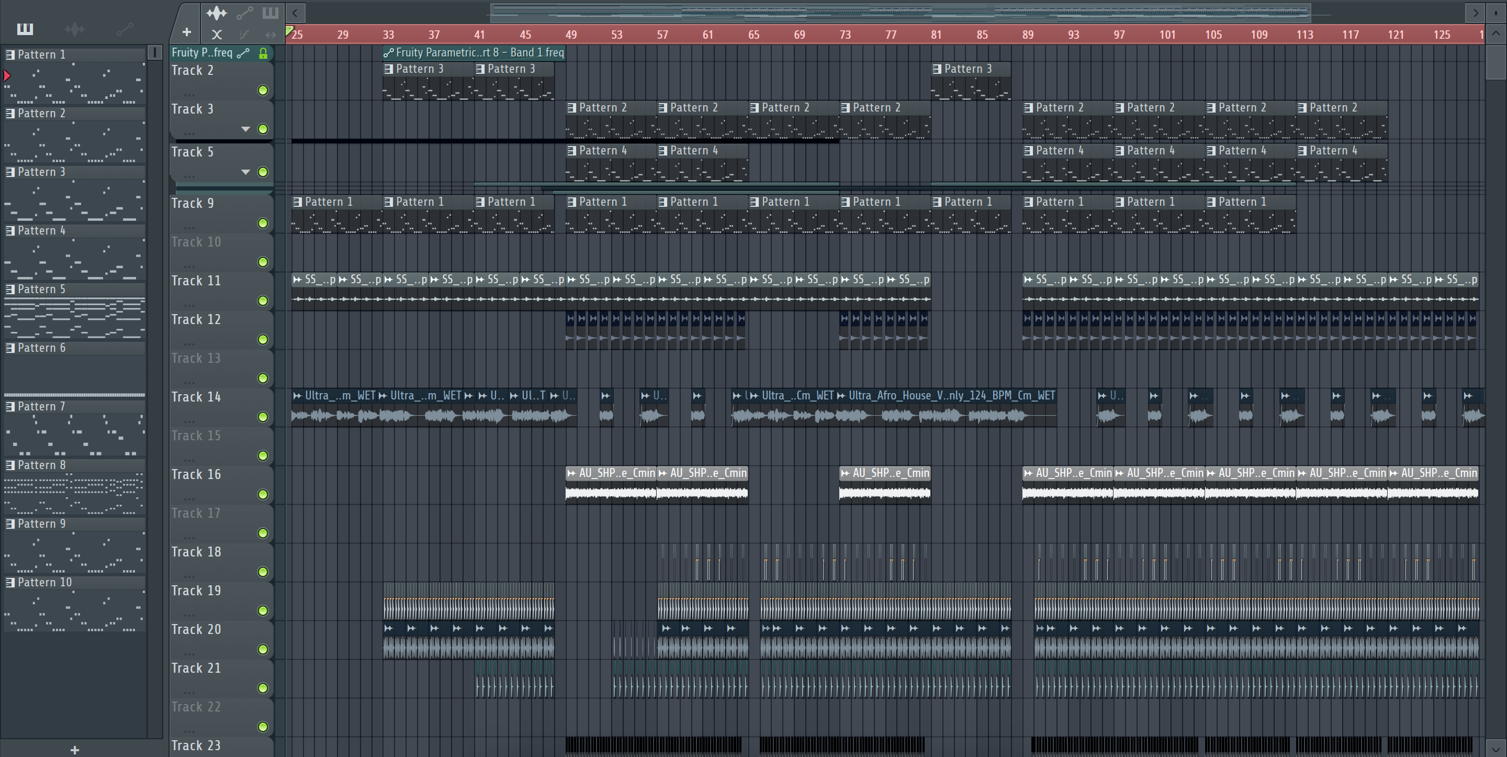The width and height of the screenshot is (1507, 757).
Task: Open Pattern 1 clip menu at bar 25
Action: (x=297, y=202)
